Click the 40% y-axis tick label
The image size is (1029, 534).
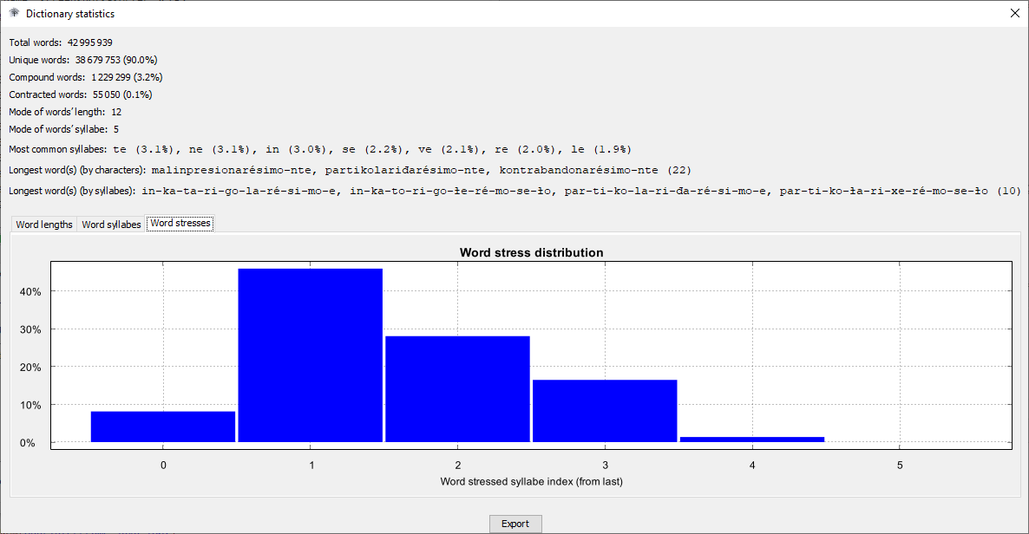point(30,292)
